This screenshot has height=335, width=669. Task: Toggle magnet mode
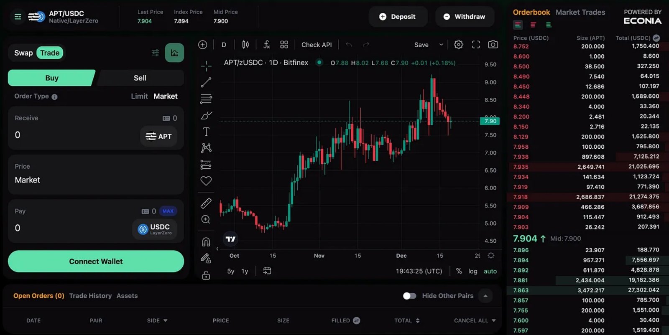click(x=206, y=242)
